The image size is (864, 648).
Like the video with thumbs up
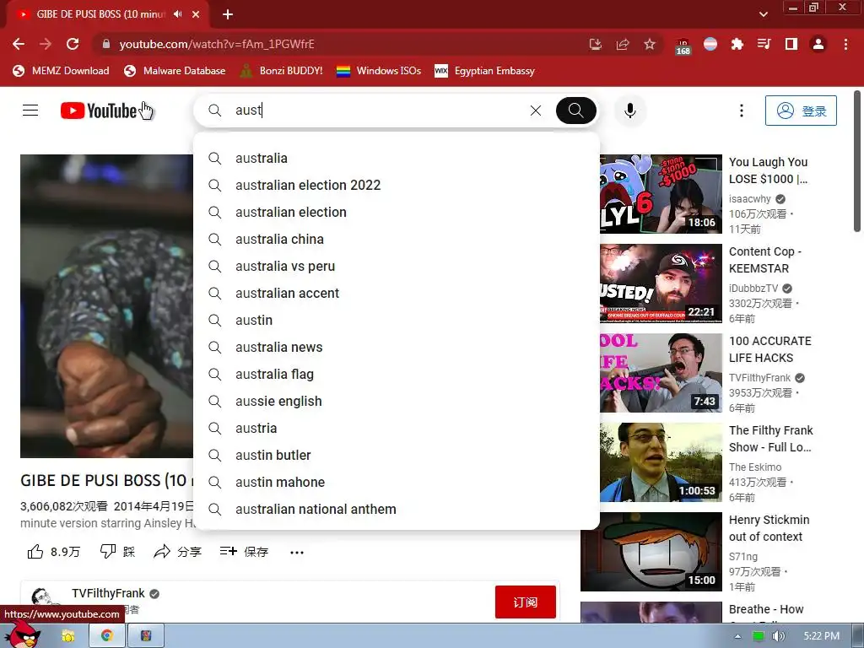click(53, 552)
